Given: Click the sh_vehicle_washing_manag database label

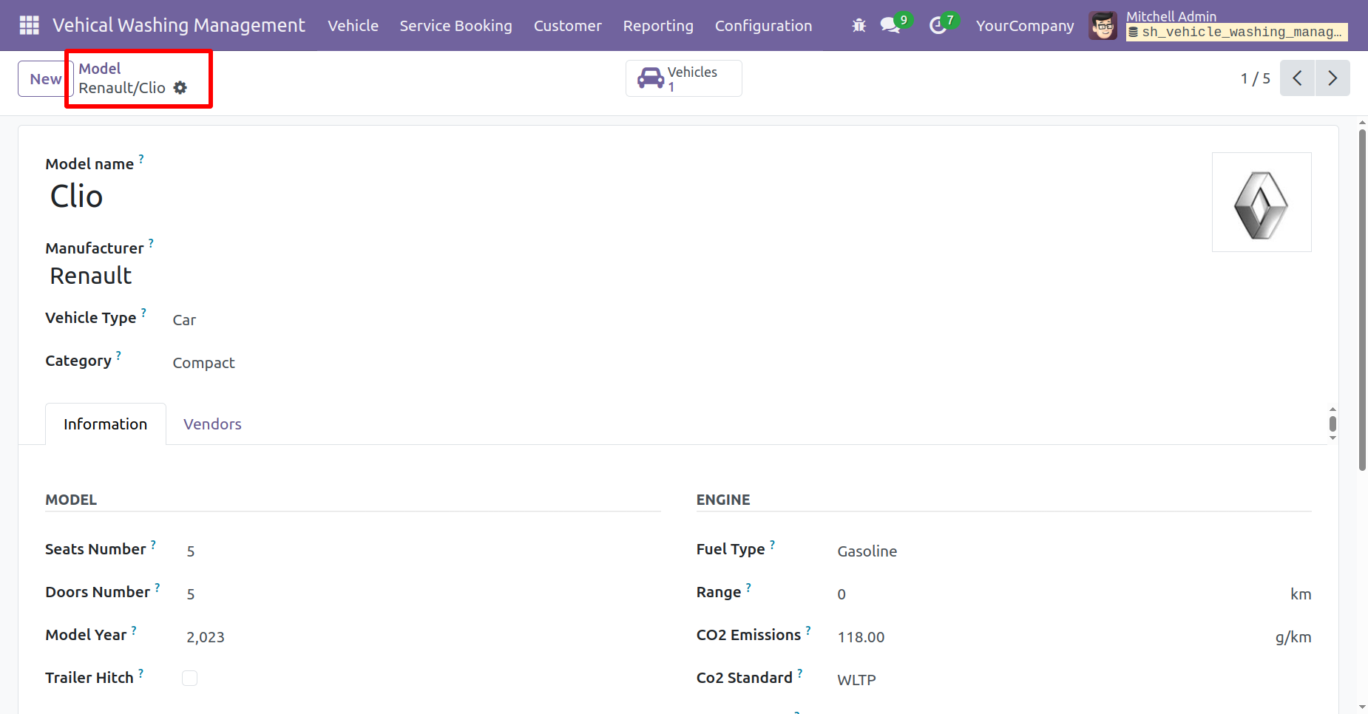Looking at the screenshot, I should tap(1236, 32).
